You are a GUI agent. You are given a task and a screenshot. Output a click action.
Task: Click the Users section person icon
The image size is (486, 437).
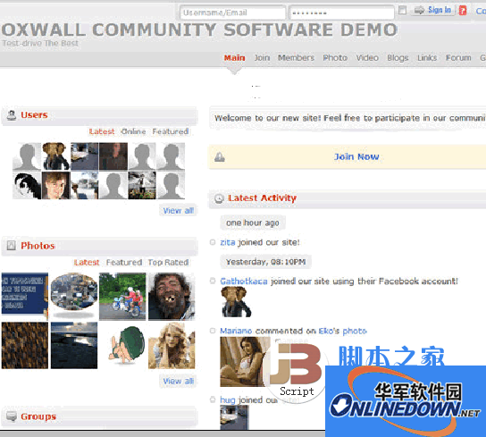pos(12,115)
